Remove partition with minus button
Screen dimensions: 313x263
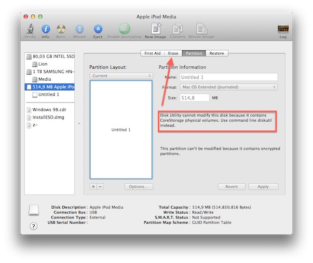(x=100, y=187)
